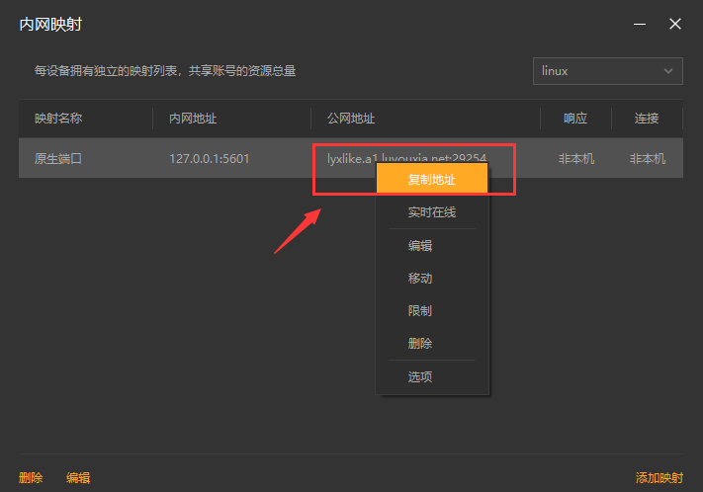This screenshot has width=703, height=492.
Task: Select the 原生端口 mapping row
Action: (x=58, y=158)
